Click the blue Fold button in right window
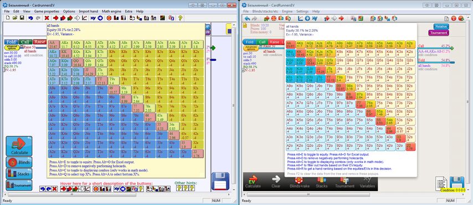Image resolution: width=473 pixels, height=205 pixels. tap(250, 42)
